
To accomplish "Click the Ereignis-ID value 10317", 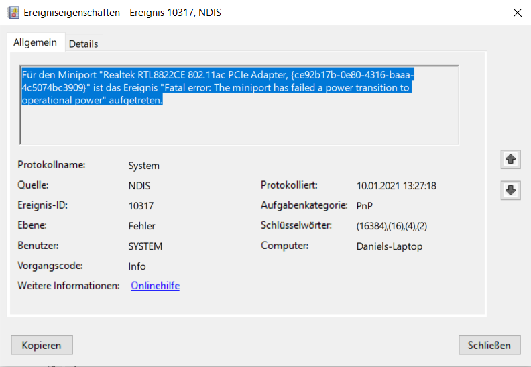I will (141, 206).
